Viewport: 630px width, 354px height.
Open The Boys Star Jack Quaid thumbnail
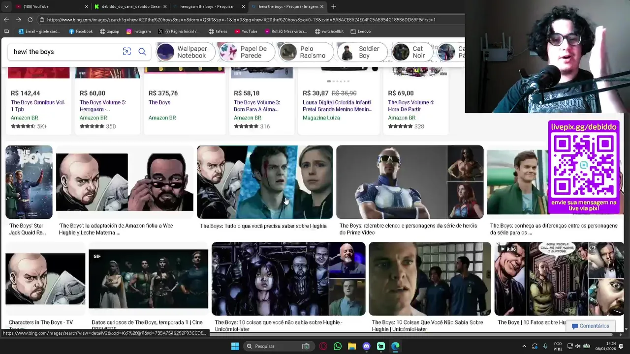click(29, 182)
